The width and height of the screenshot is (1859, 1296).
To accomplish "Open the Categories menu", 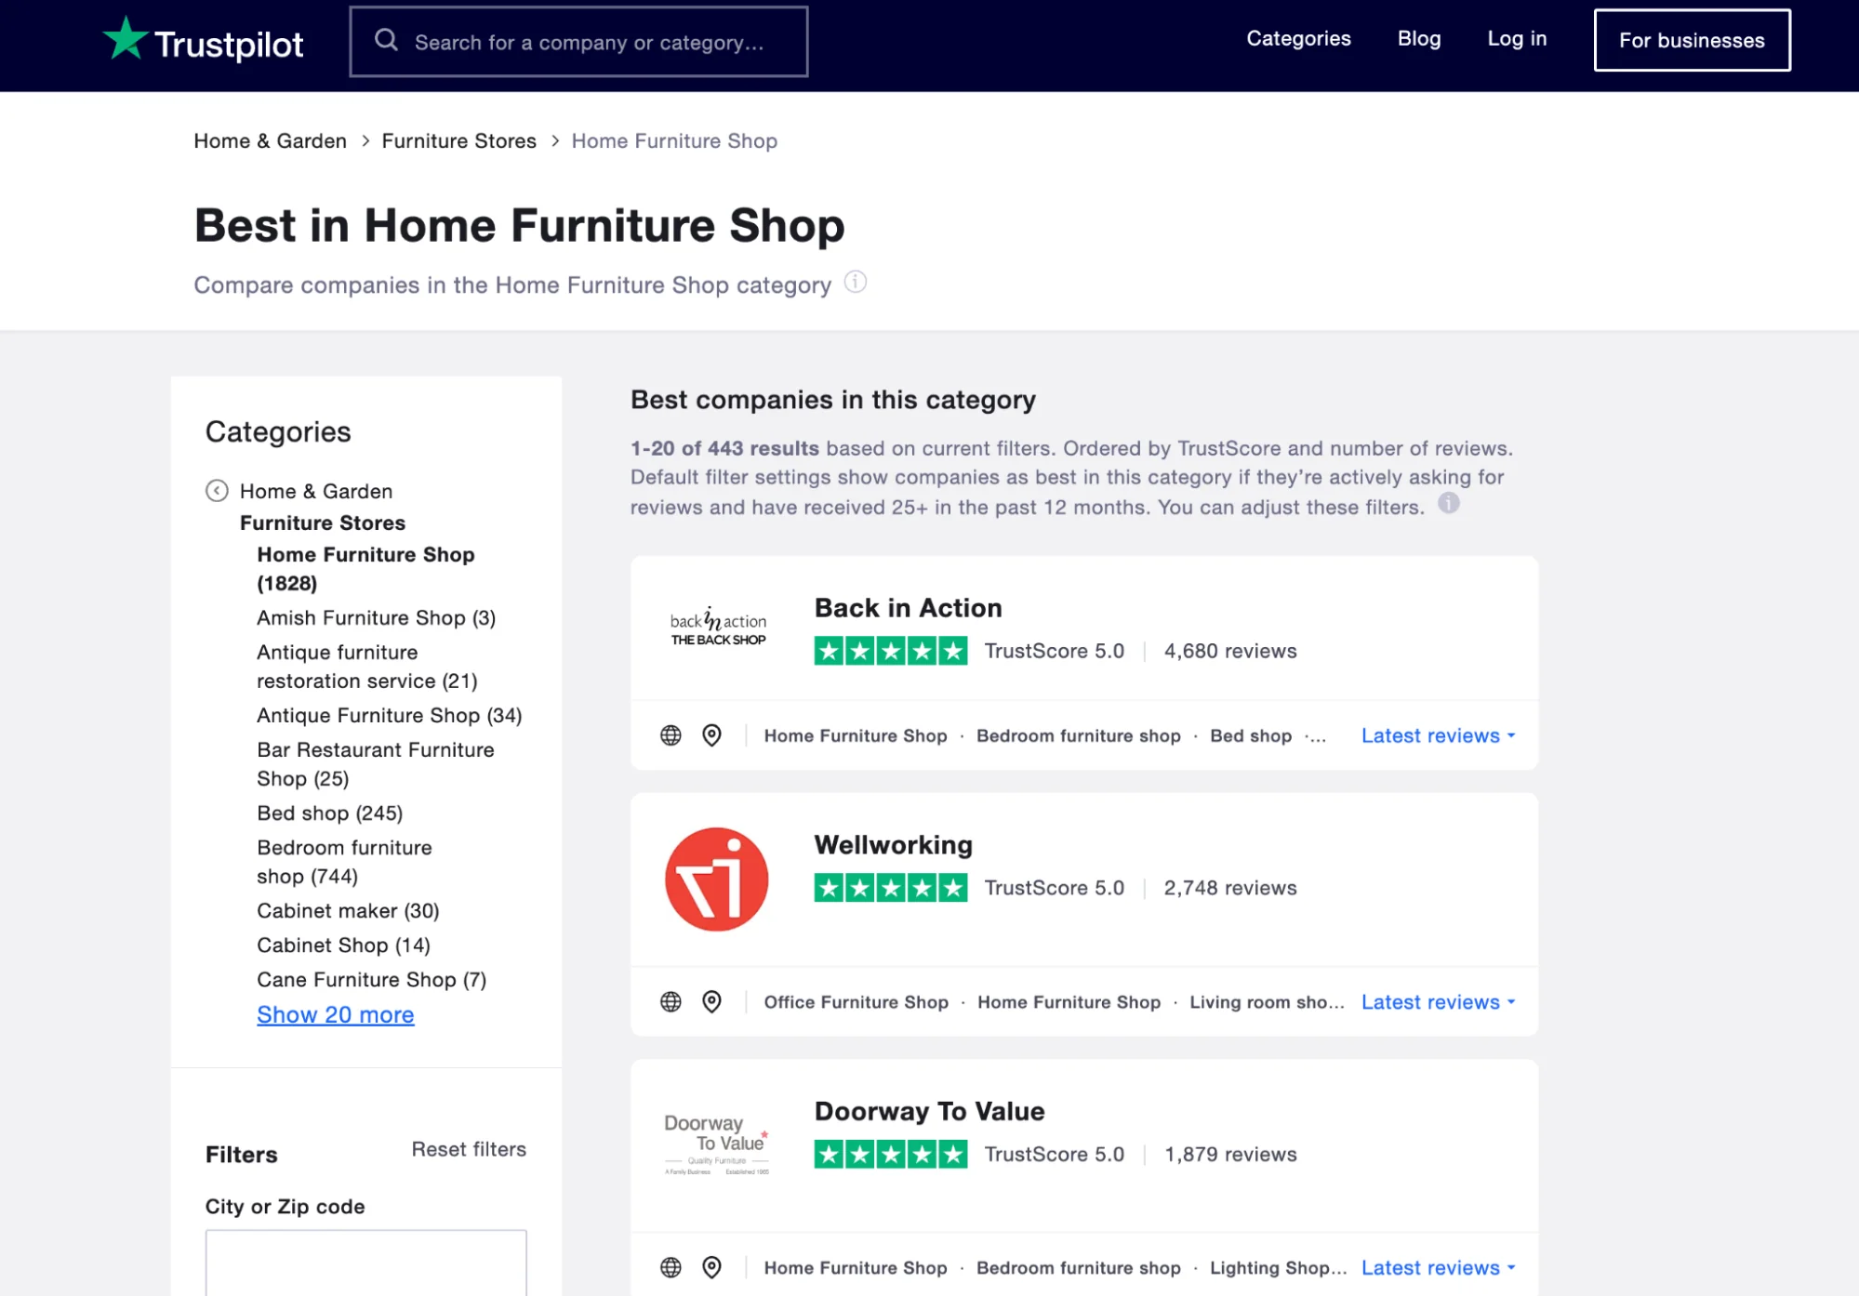I will coord(1298,39).
